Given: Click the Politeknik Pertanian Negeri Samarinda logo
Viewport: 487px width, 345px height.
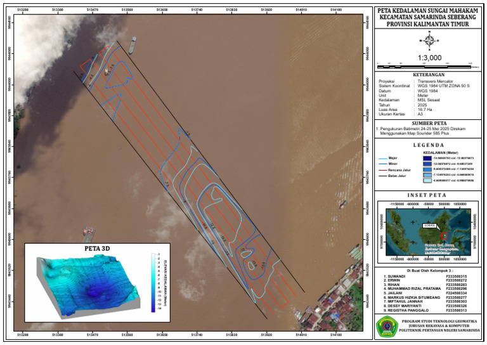Looking at the screenshot, I should coord(387,327).
